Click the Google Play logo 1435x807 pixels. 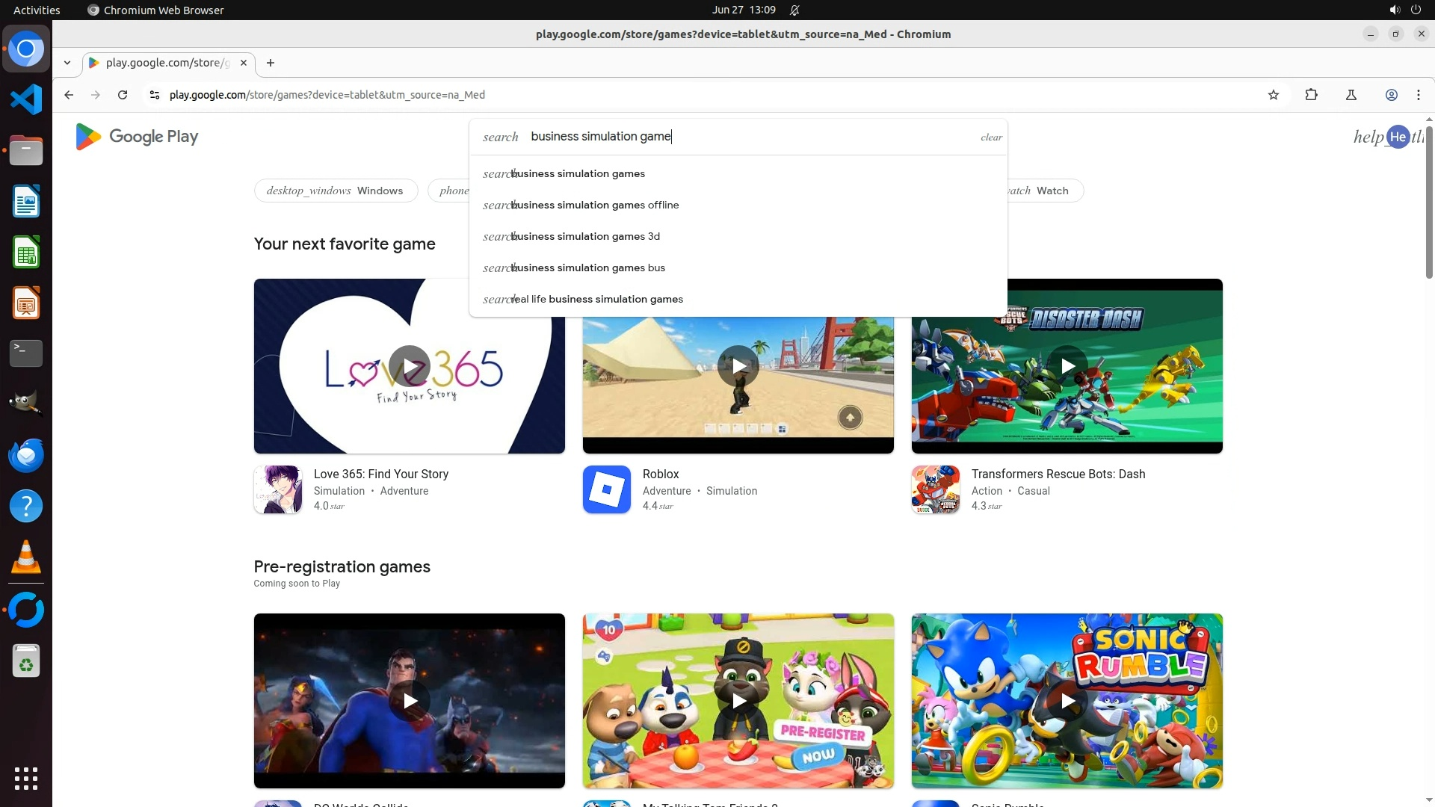click(x=137, y=137)
